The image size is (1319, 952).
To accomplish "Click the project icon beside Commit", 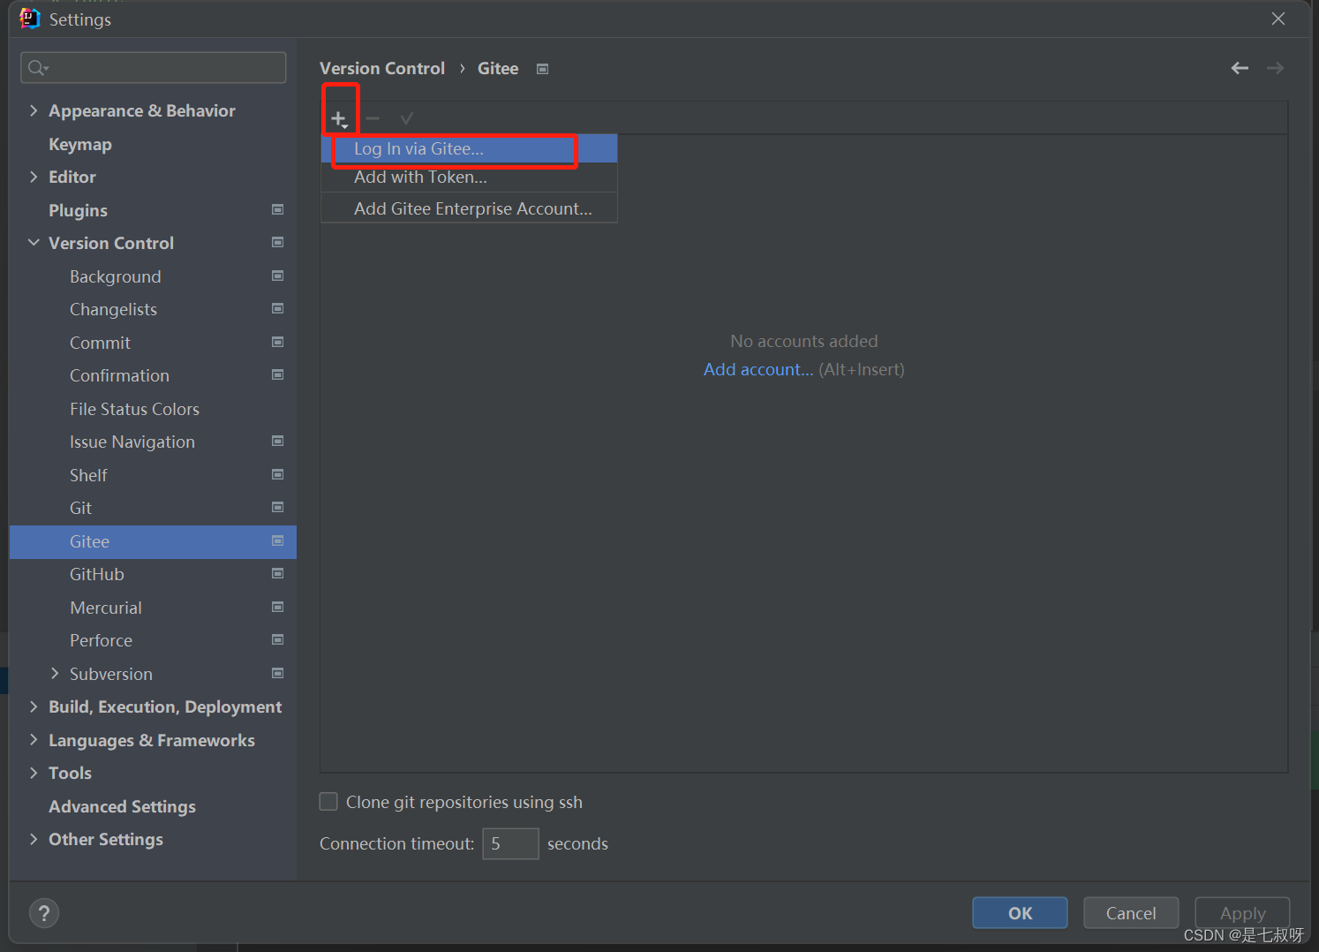I will point(278,342).
